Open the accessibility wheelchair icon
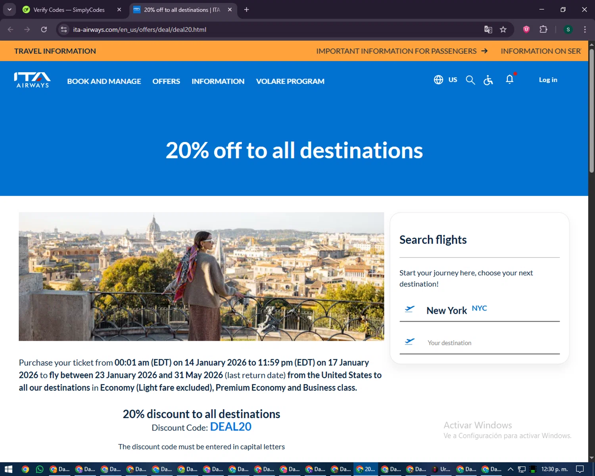Screen dimensions: 595x476 tap(488, 80)
